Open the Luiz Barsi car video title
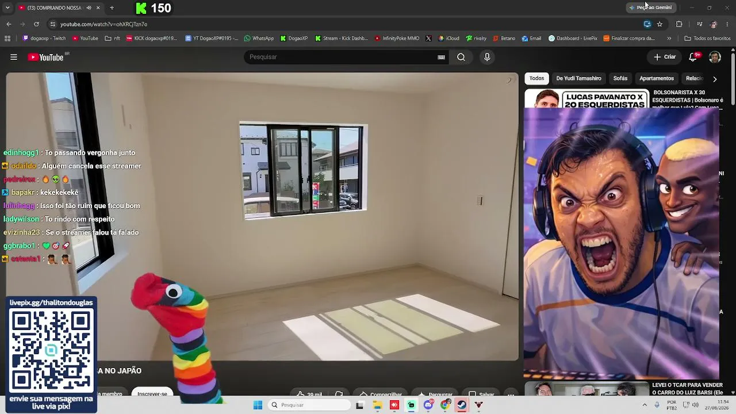This screenshot has height=414, width=736. point(687,389)
